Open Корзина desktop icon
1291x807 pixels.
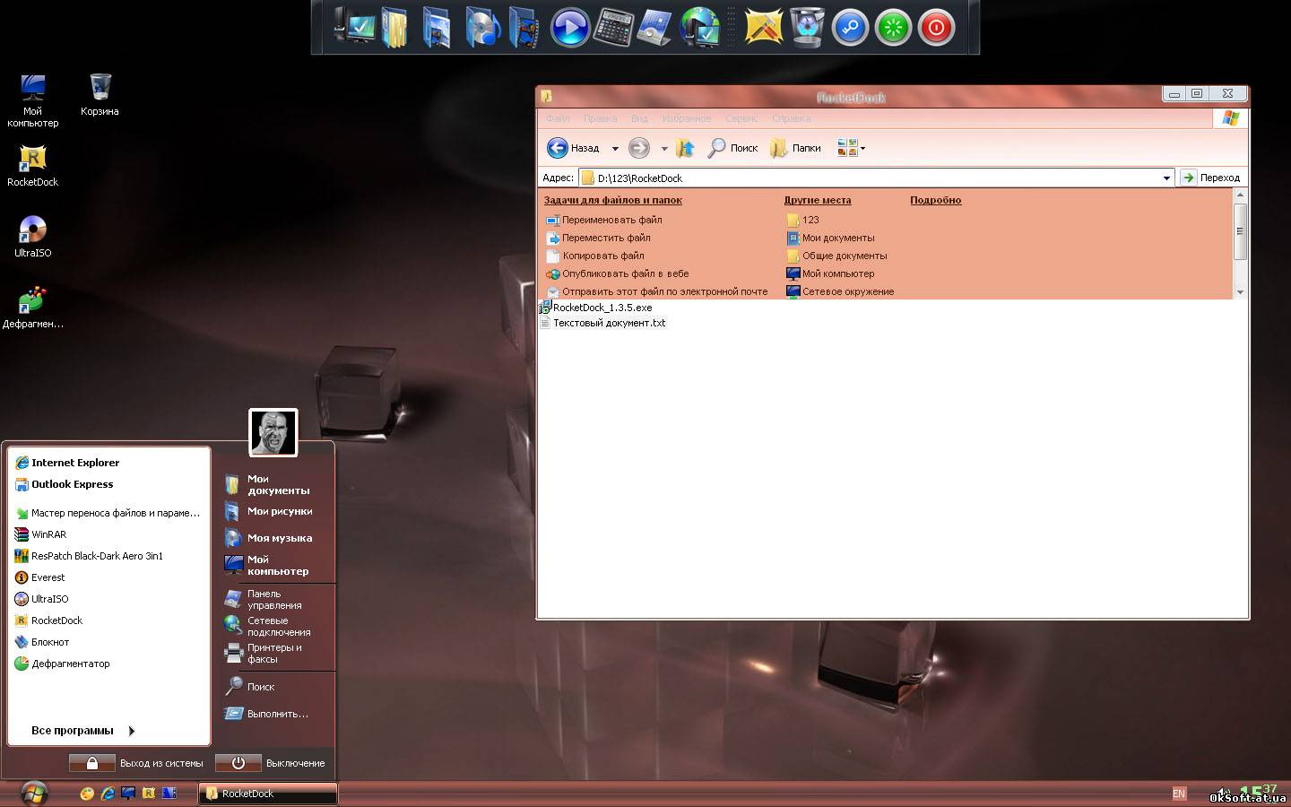click(x=100, y=94)
